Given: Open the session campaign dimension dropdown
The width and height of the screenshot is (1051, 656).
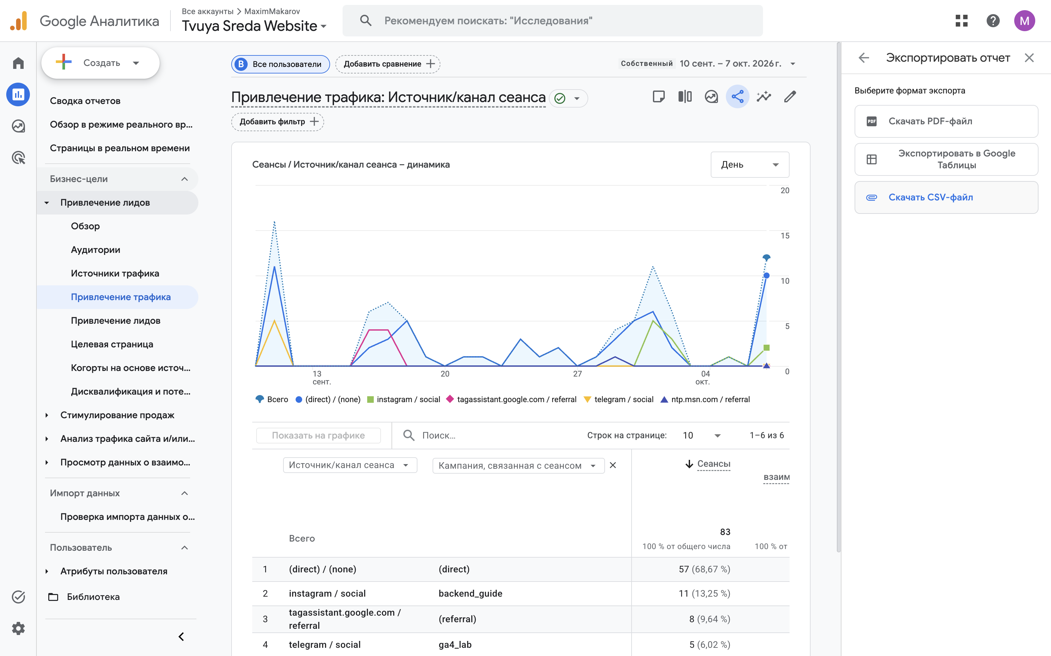Looking at the screenshot, I should [518, 465].
